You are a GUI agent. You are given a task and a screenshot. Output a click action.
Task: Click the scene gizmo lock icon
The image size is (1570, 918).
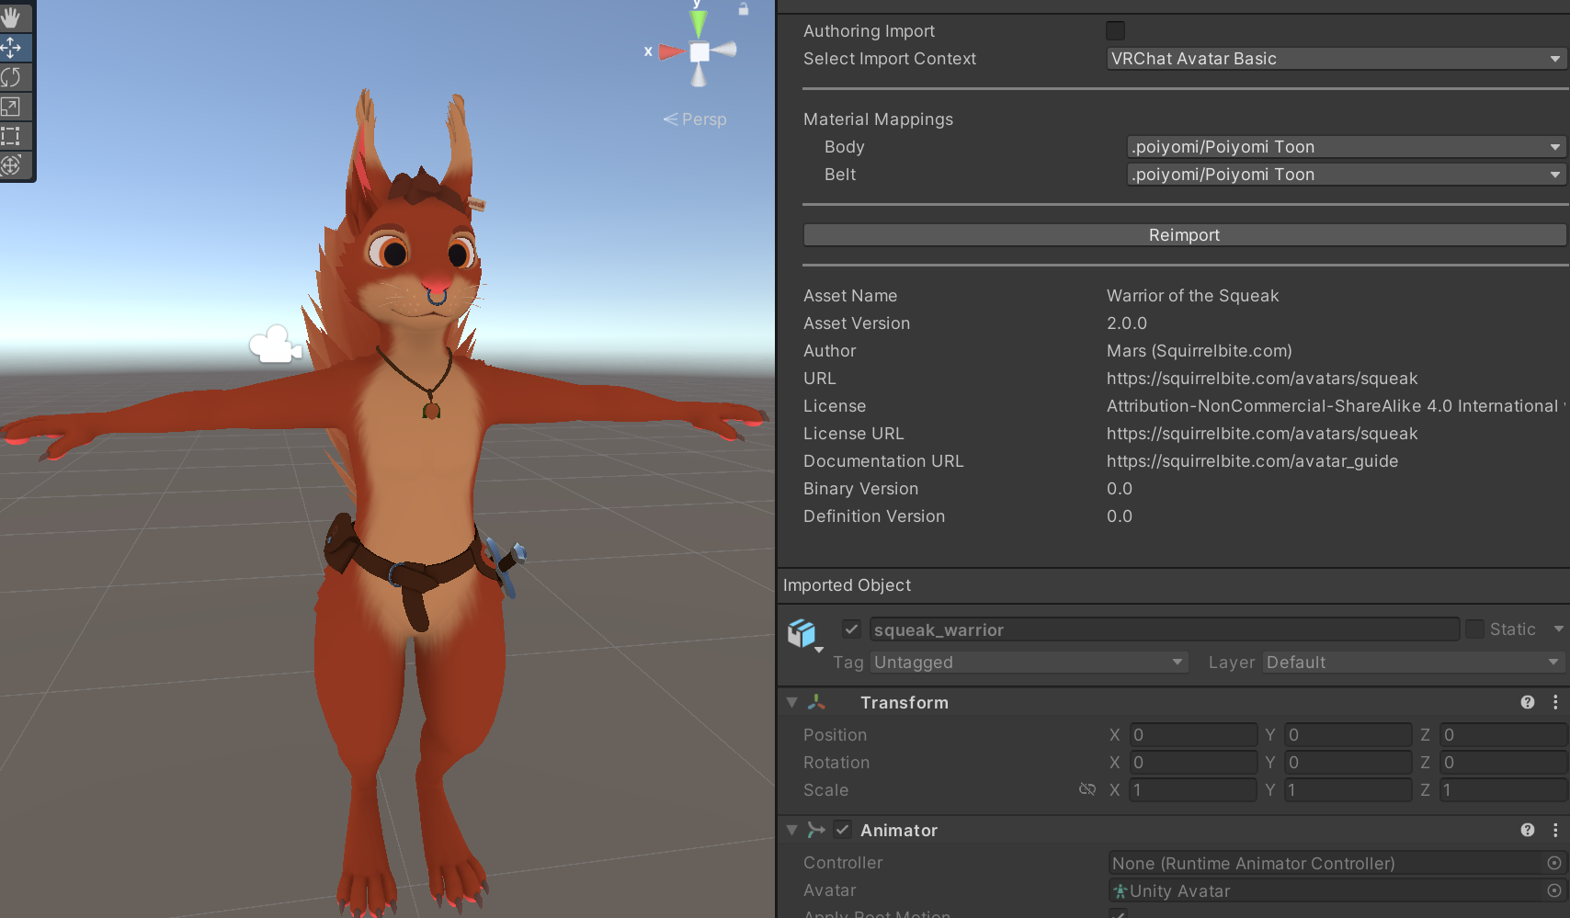(x=743, y=8)
